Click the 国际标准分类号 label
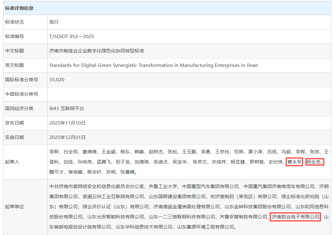 point(22,80)
